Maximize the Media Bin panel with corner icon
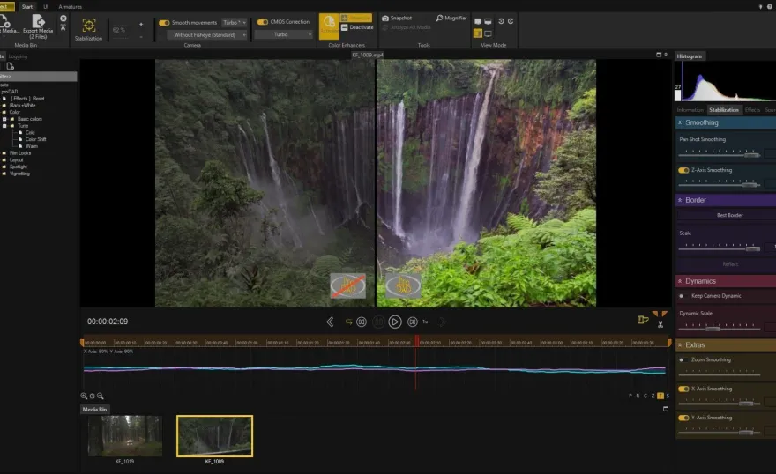This screenshot has height=474, width=776. [666, 409]
